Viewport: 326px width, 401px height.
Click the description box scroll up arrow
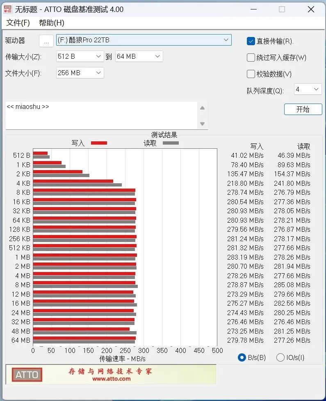(x=203, y=108)
